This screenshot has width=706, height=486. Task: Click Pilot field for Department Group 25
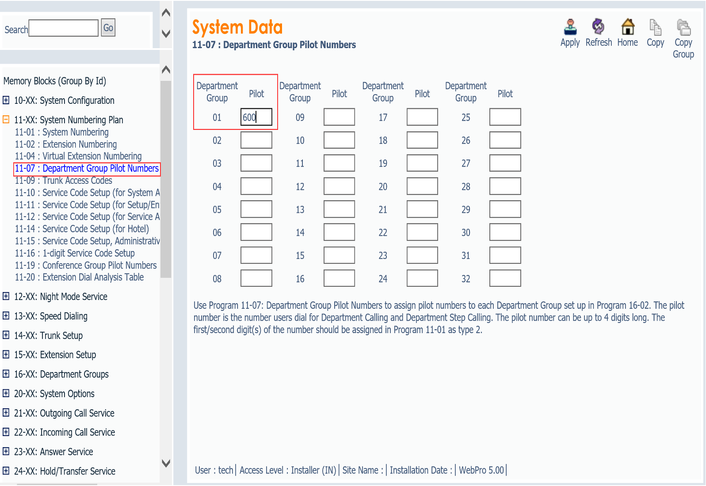tap(505, 117)
